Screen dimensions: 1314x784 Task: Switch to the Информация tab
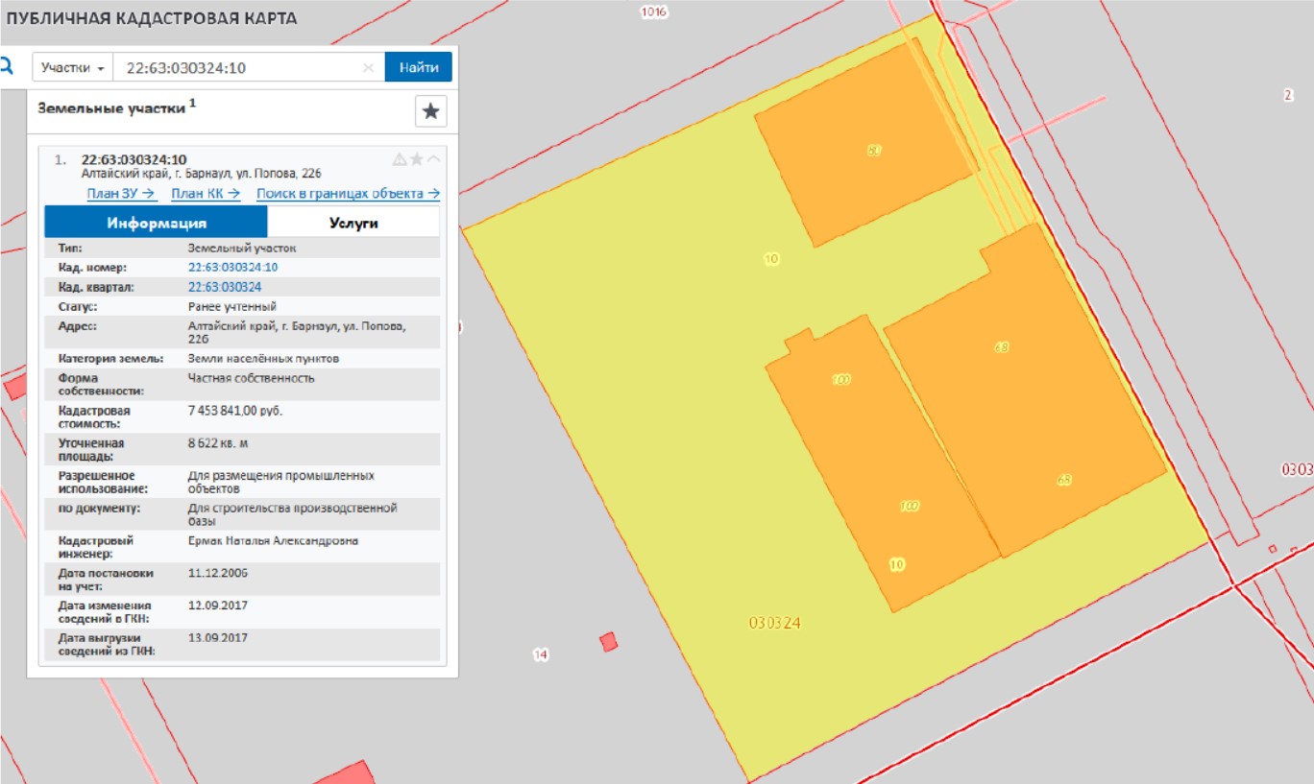point(156,223)
